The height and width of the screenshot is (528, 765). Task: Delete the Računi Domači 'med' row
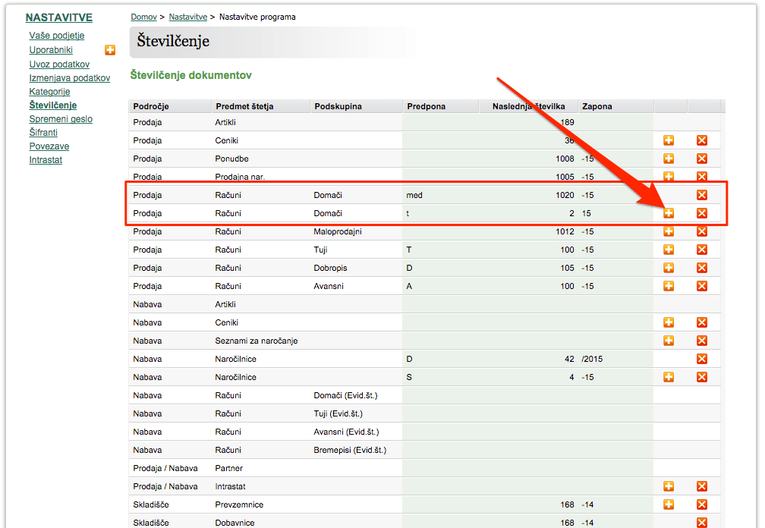pyautogui.click(x=701, y=195)
